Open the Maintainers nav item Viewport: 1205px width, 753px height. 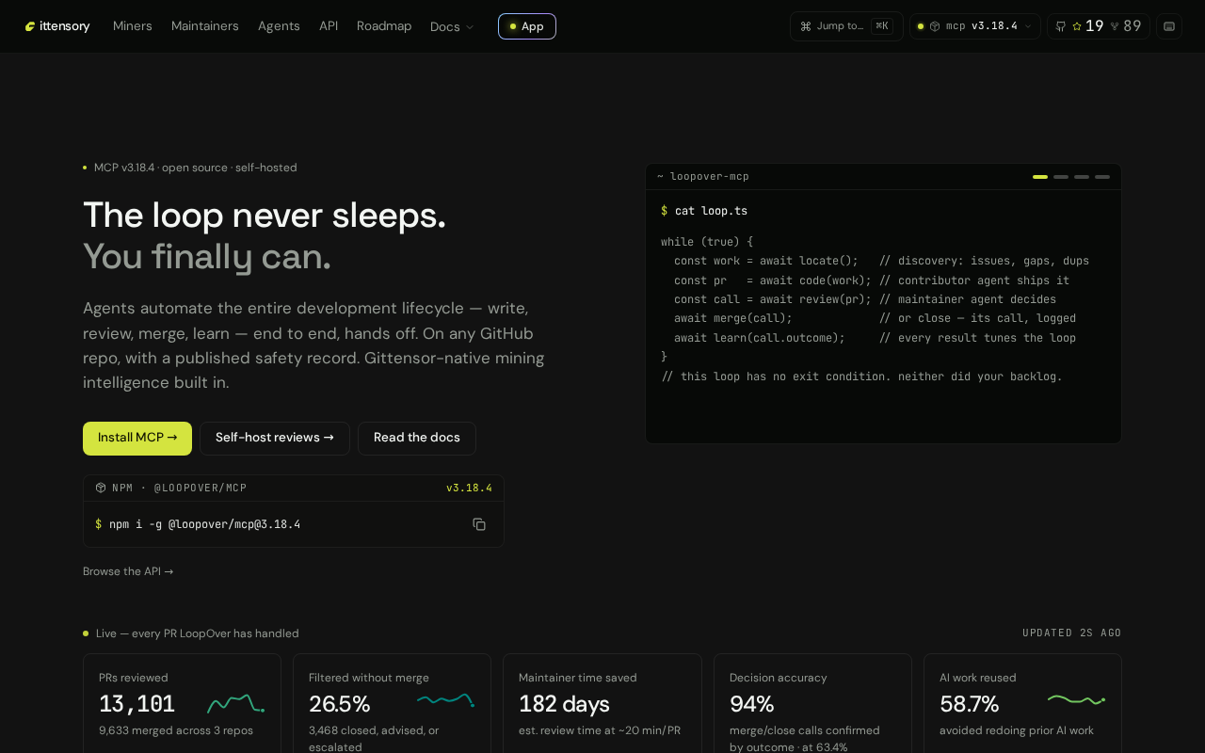click(205, 26)
